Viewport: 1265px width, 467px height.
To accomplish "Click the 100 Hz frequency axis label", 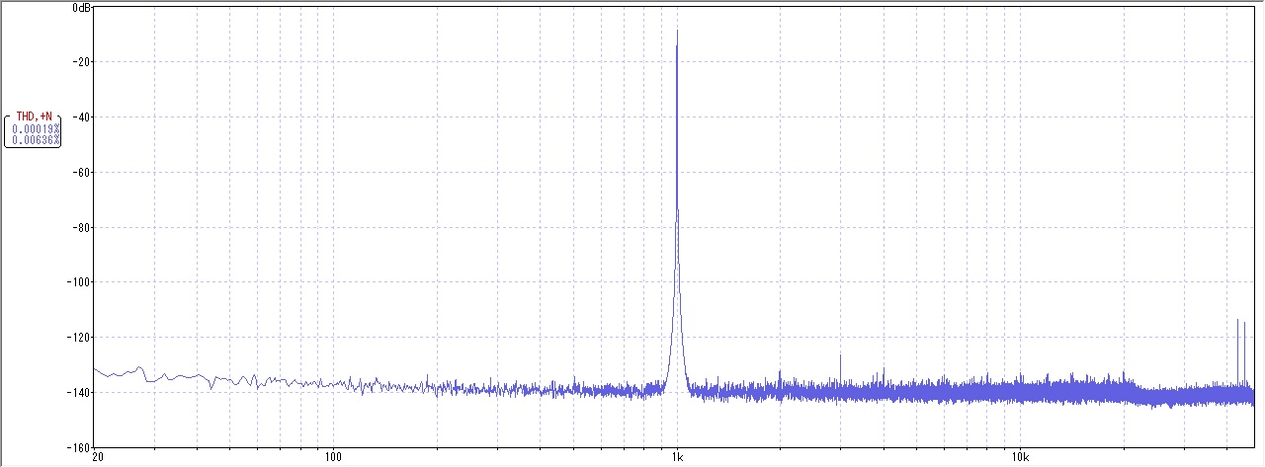I will pos(334,458).
